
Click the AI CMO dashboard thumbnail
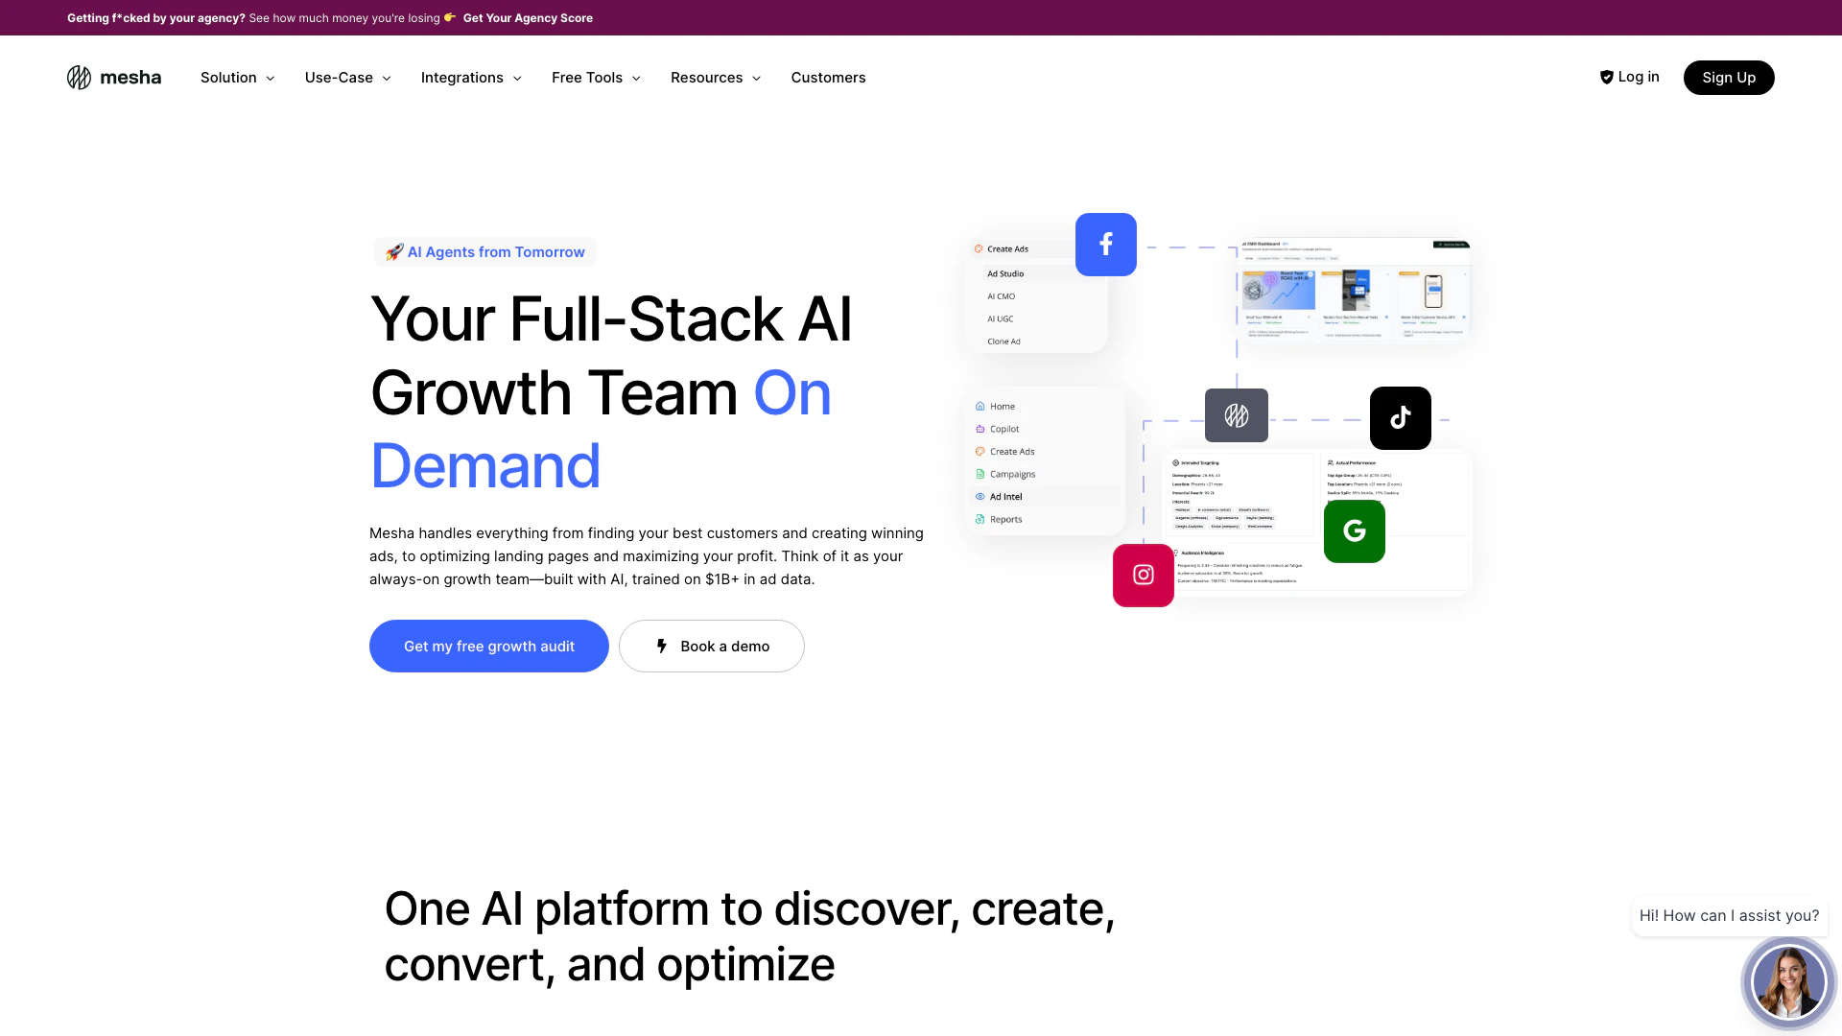(1354, 289)
